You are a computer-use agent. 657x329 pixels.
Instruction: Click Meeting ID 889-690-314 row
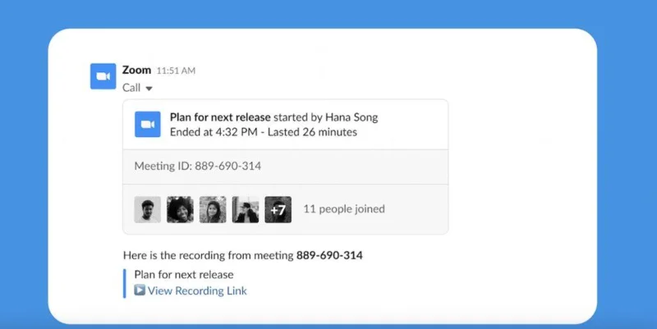coord(285,167)
